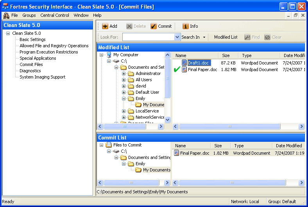The width and height of the screenshot is (308, 207).
Task: Click My Documents folder icon in Commit List
Action: 138,170
